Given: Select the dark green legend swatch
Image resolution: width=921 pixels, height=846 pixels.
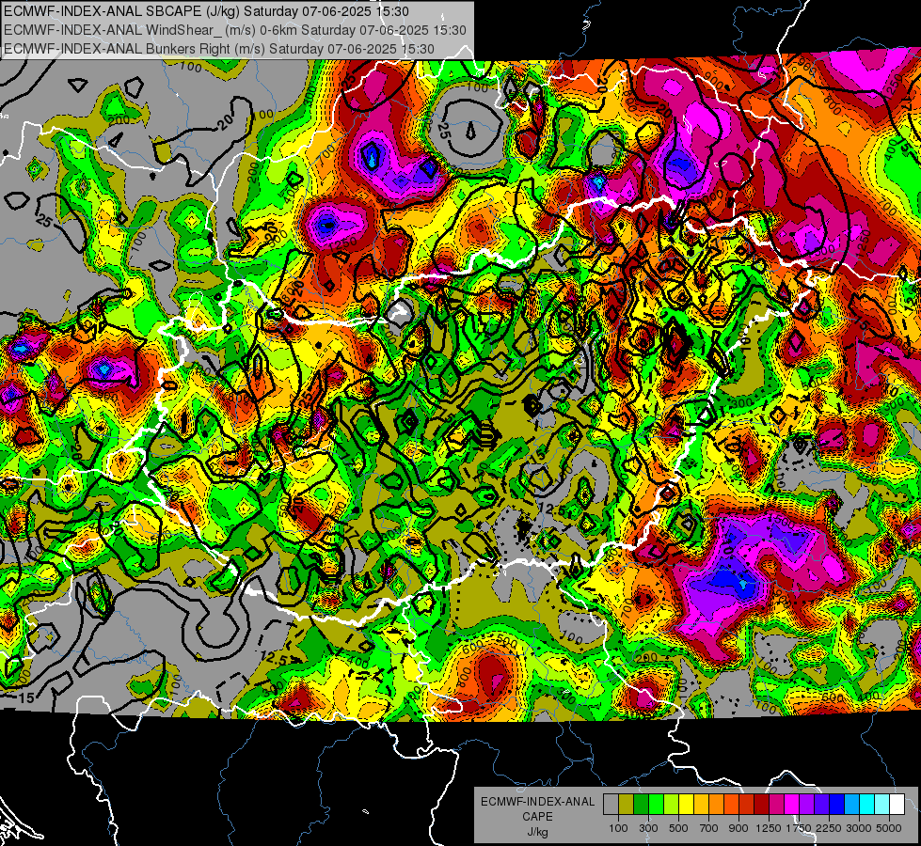Looking at the screenshot, I should 641,805.
